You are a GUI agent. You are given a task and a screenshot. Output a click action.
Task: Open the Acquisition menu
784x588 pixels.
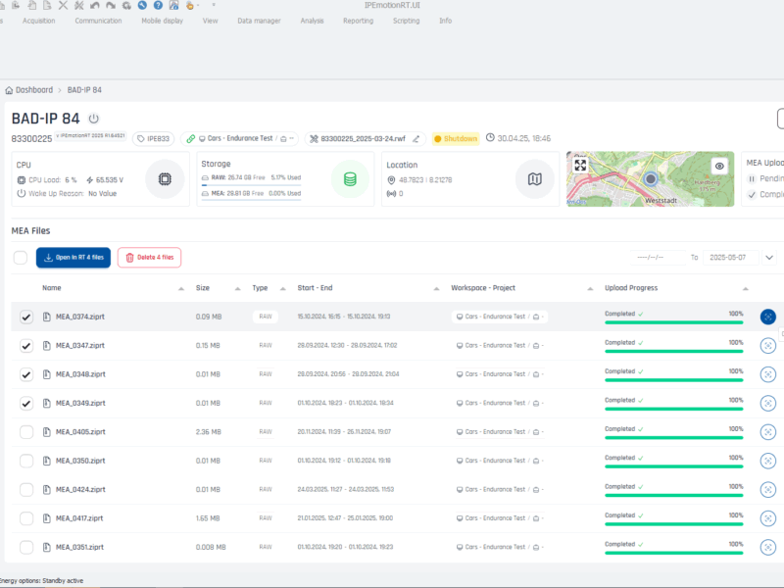(x=38, y=21)
